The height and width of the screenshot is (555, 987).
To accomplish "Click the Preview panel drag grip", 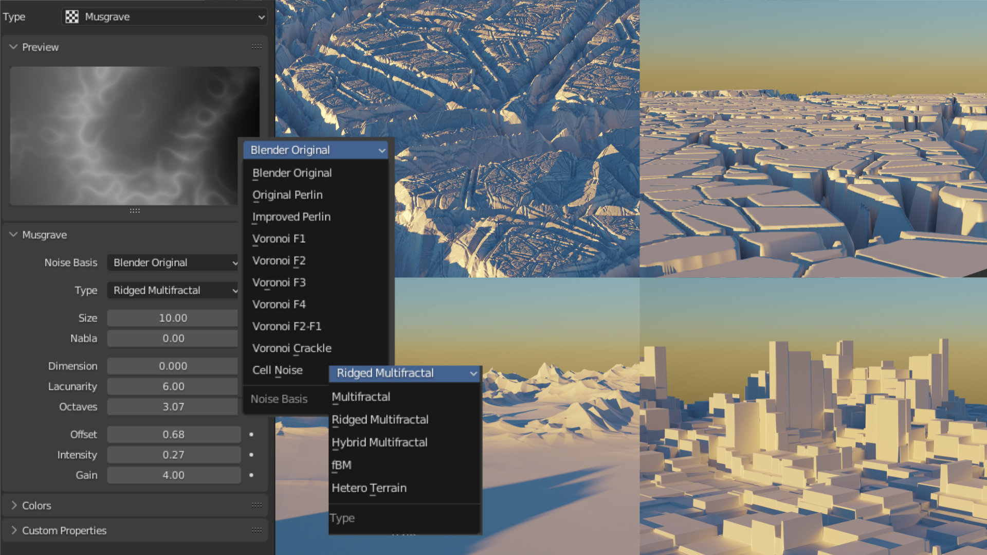I will (257, 47).
